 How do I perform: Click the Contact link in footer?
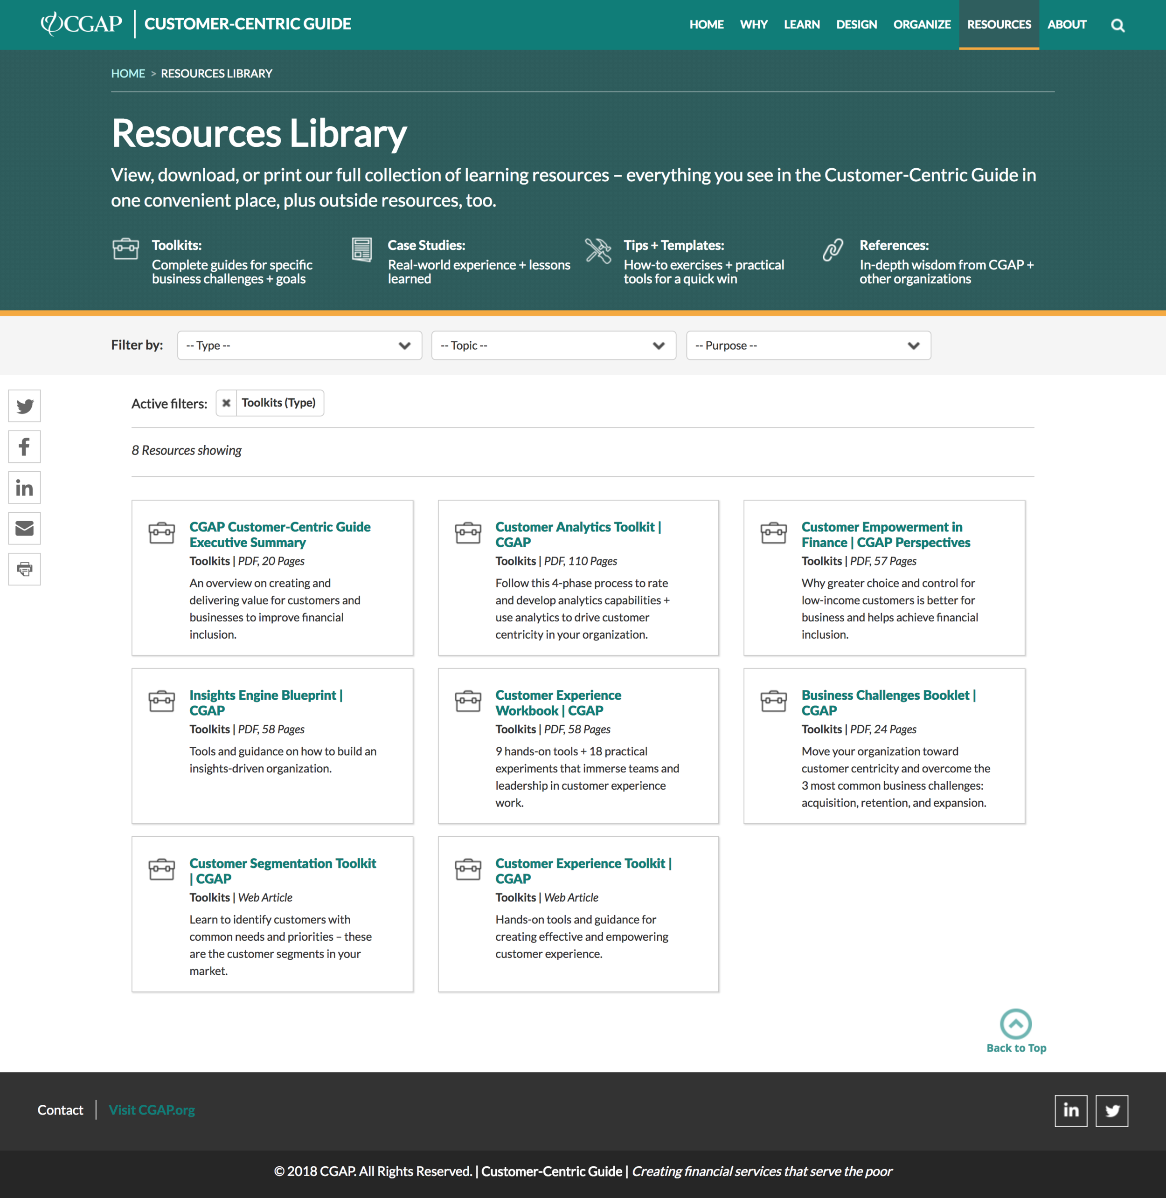point(60,1110)
